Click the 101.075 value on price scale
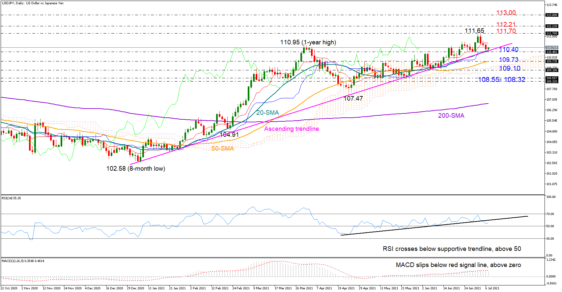The width and height of the screenshot is (562, 292). click(552, 184)
